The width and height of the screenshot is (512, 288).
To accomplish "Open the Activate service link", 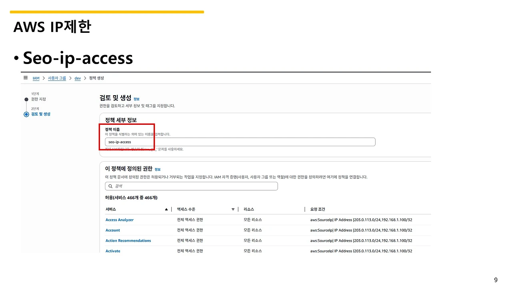I will click(x=113, y=251).
